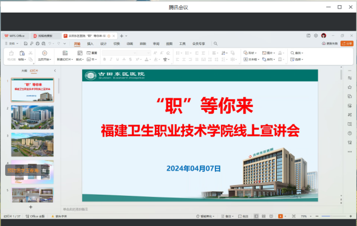
Task: Click the search magnifier icon in the menu bar
Action: tap(215, 44)
